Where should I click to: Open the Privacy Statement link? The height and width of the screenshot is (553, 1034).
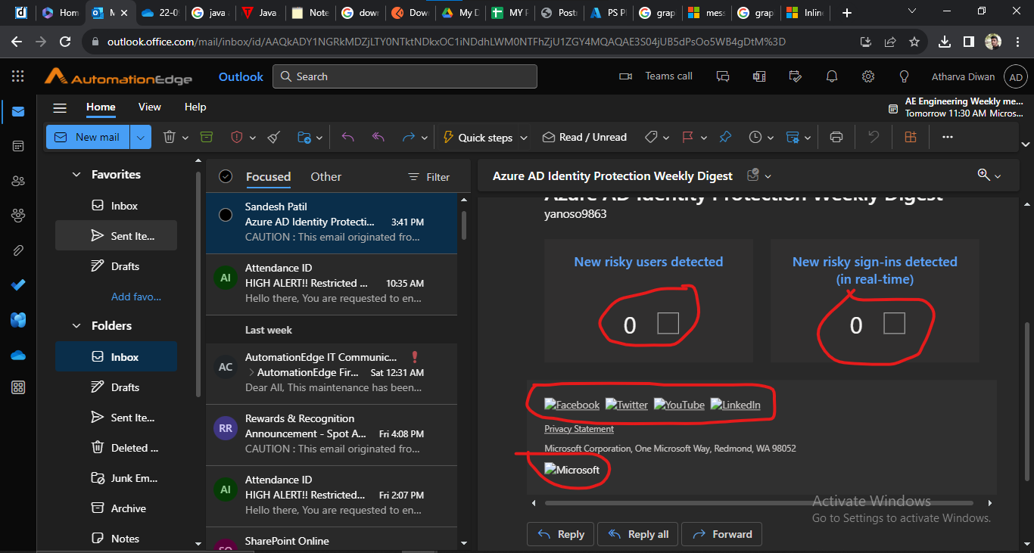578,429
